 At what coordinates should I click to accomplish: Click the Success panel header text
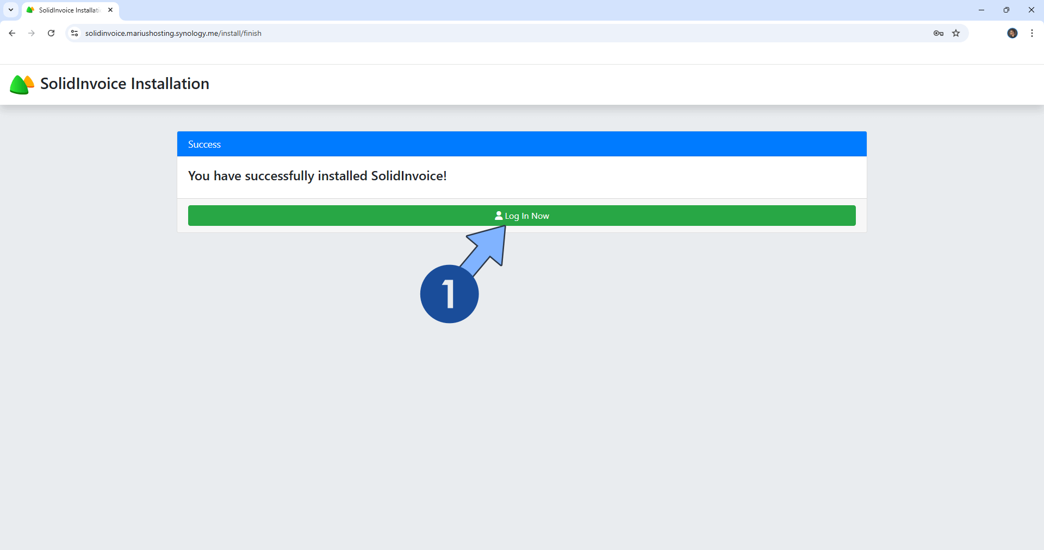(x=204, y=144)
